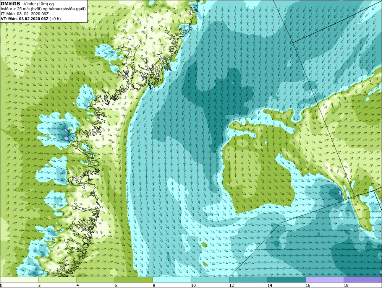Click the legend scale value '10'

193,285
